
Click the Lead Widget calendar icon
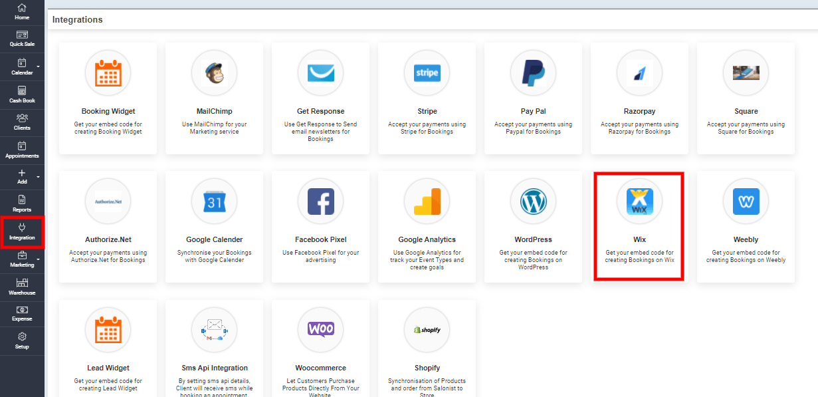click(108, 330)
